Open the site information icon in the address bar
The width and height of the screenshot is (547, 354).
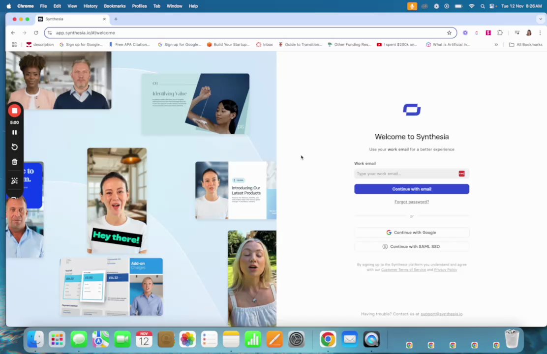pyautogui.click(x=50, y=33)
